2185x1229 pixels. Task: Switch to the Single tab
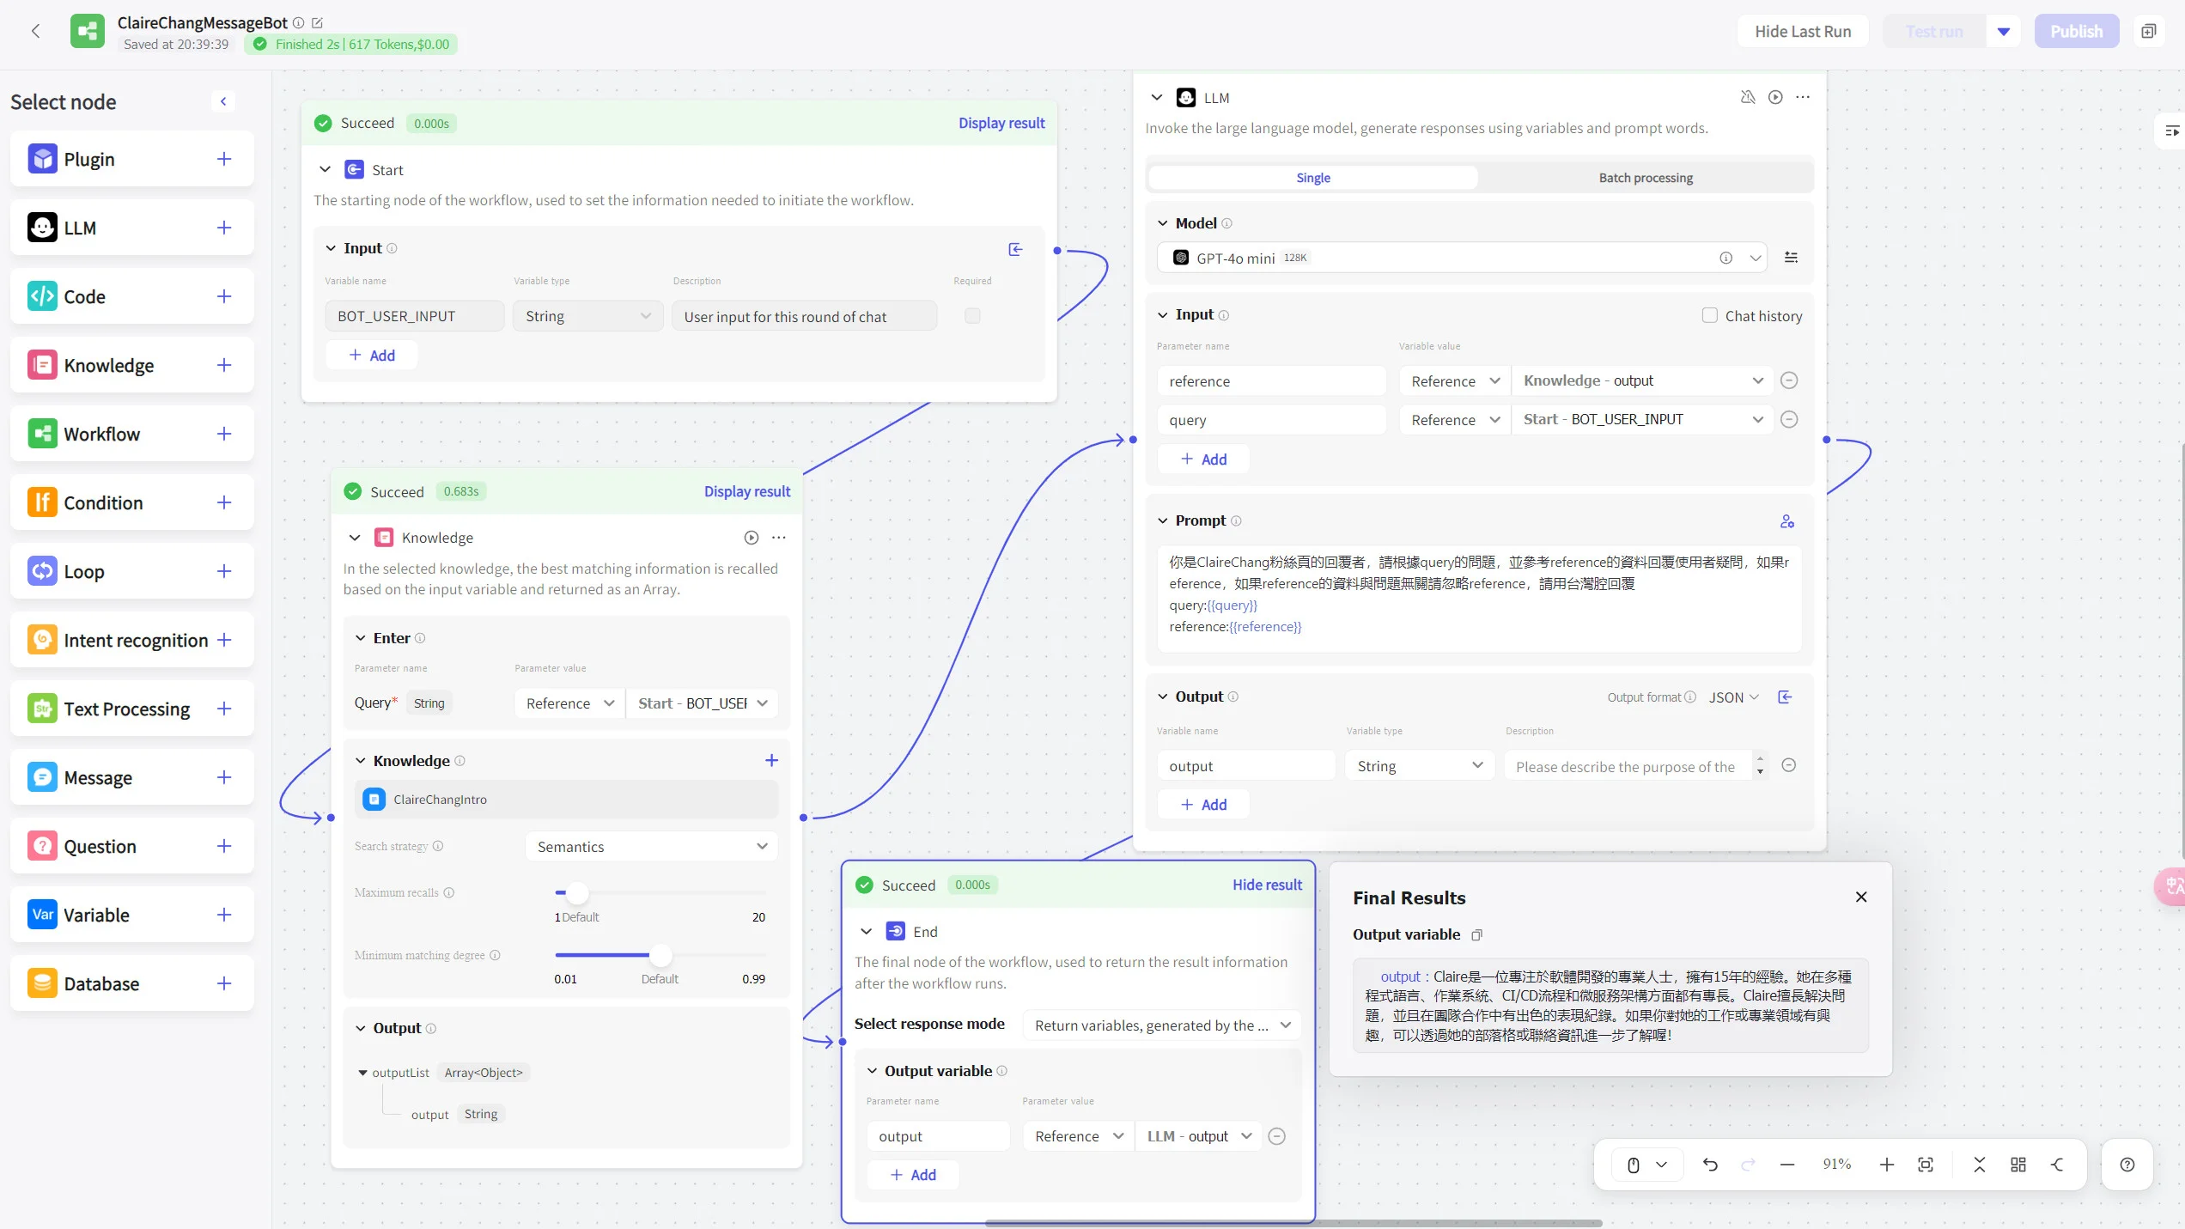1313,178
